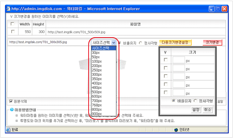Click the 다중크기변경설정 button
The width and height of the screenshot is (233, 138).
[175, 42]
